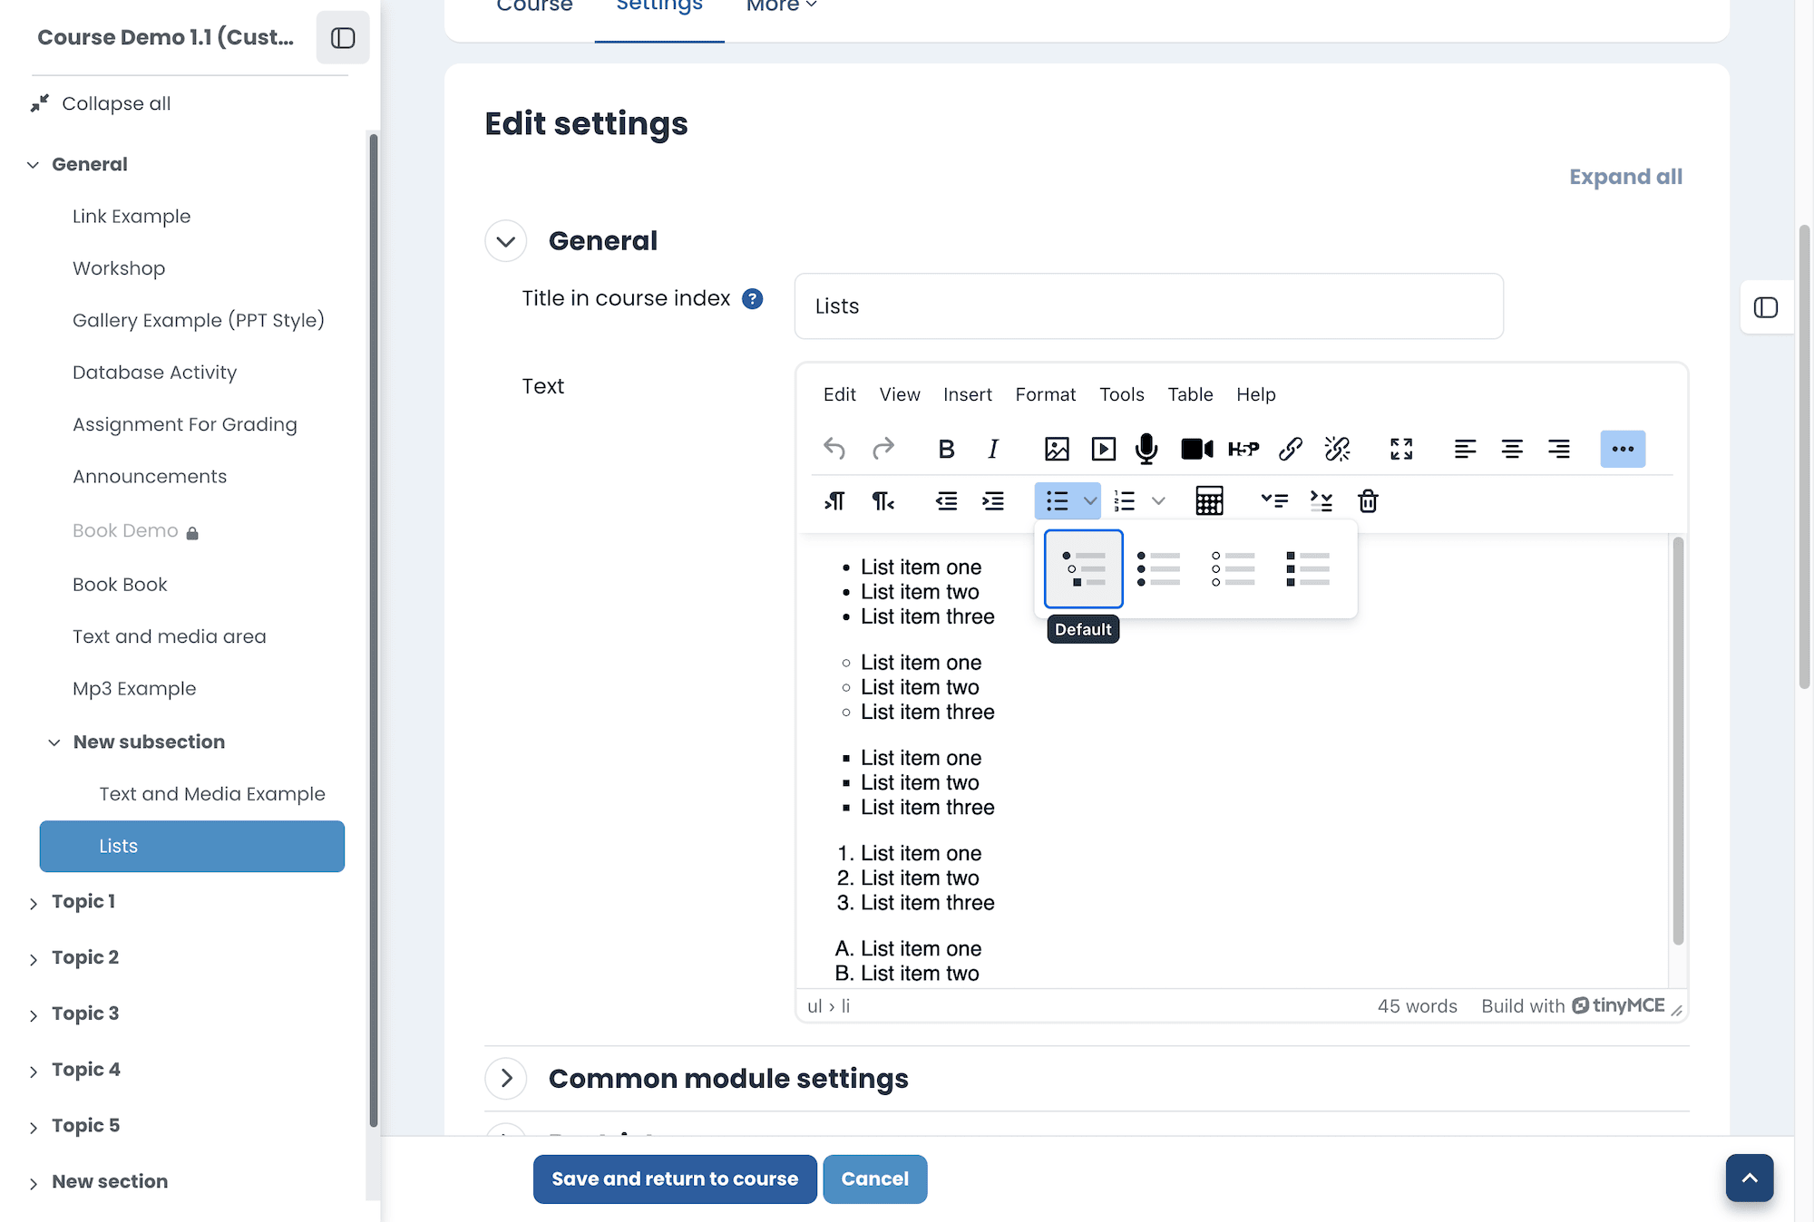Open the editor Table menu
The image size is (1814, 1222).
(x=1190, y=394)
